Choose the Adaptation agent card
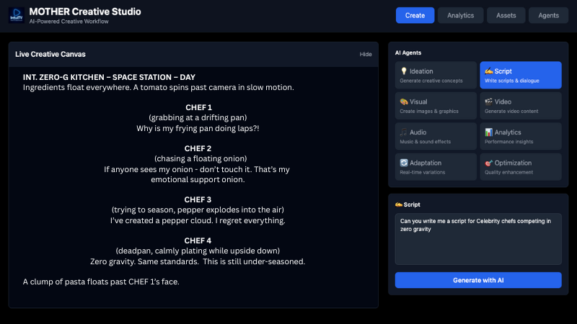The image size is (577, 324). tap(435, 166)
